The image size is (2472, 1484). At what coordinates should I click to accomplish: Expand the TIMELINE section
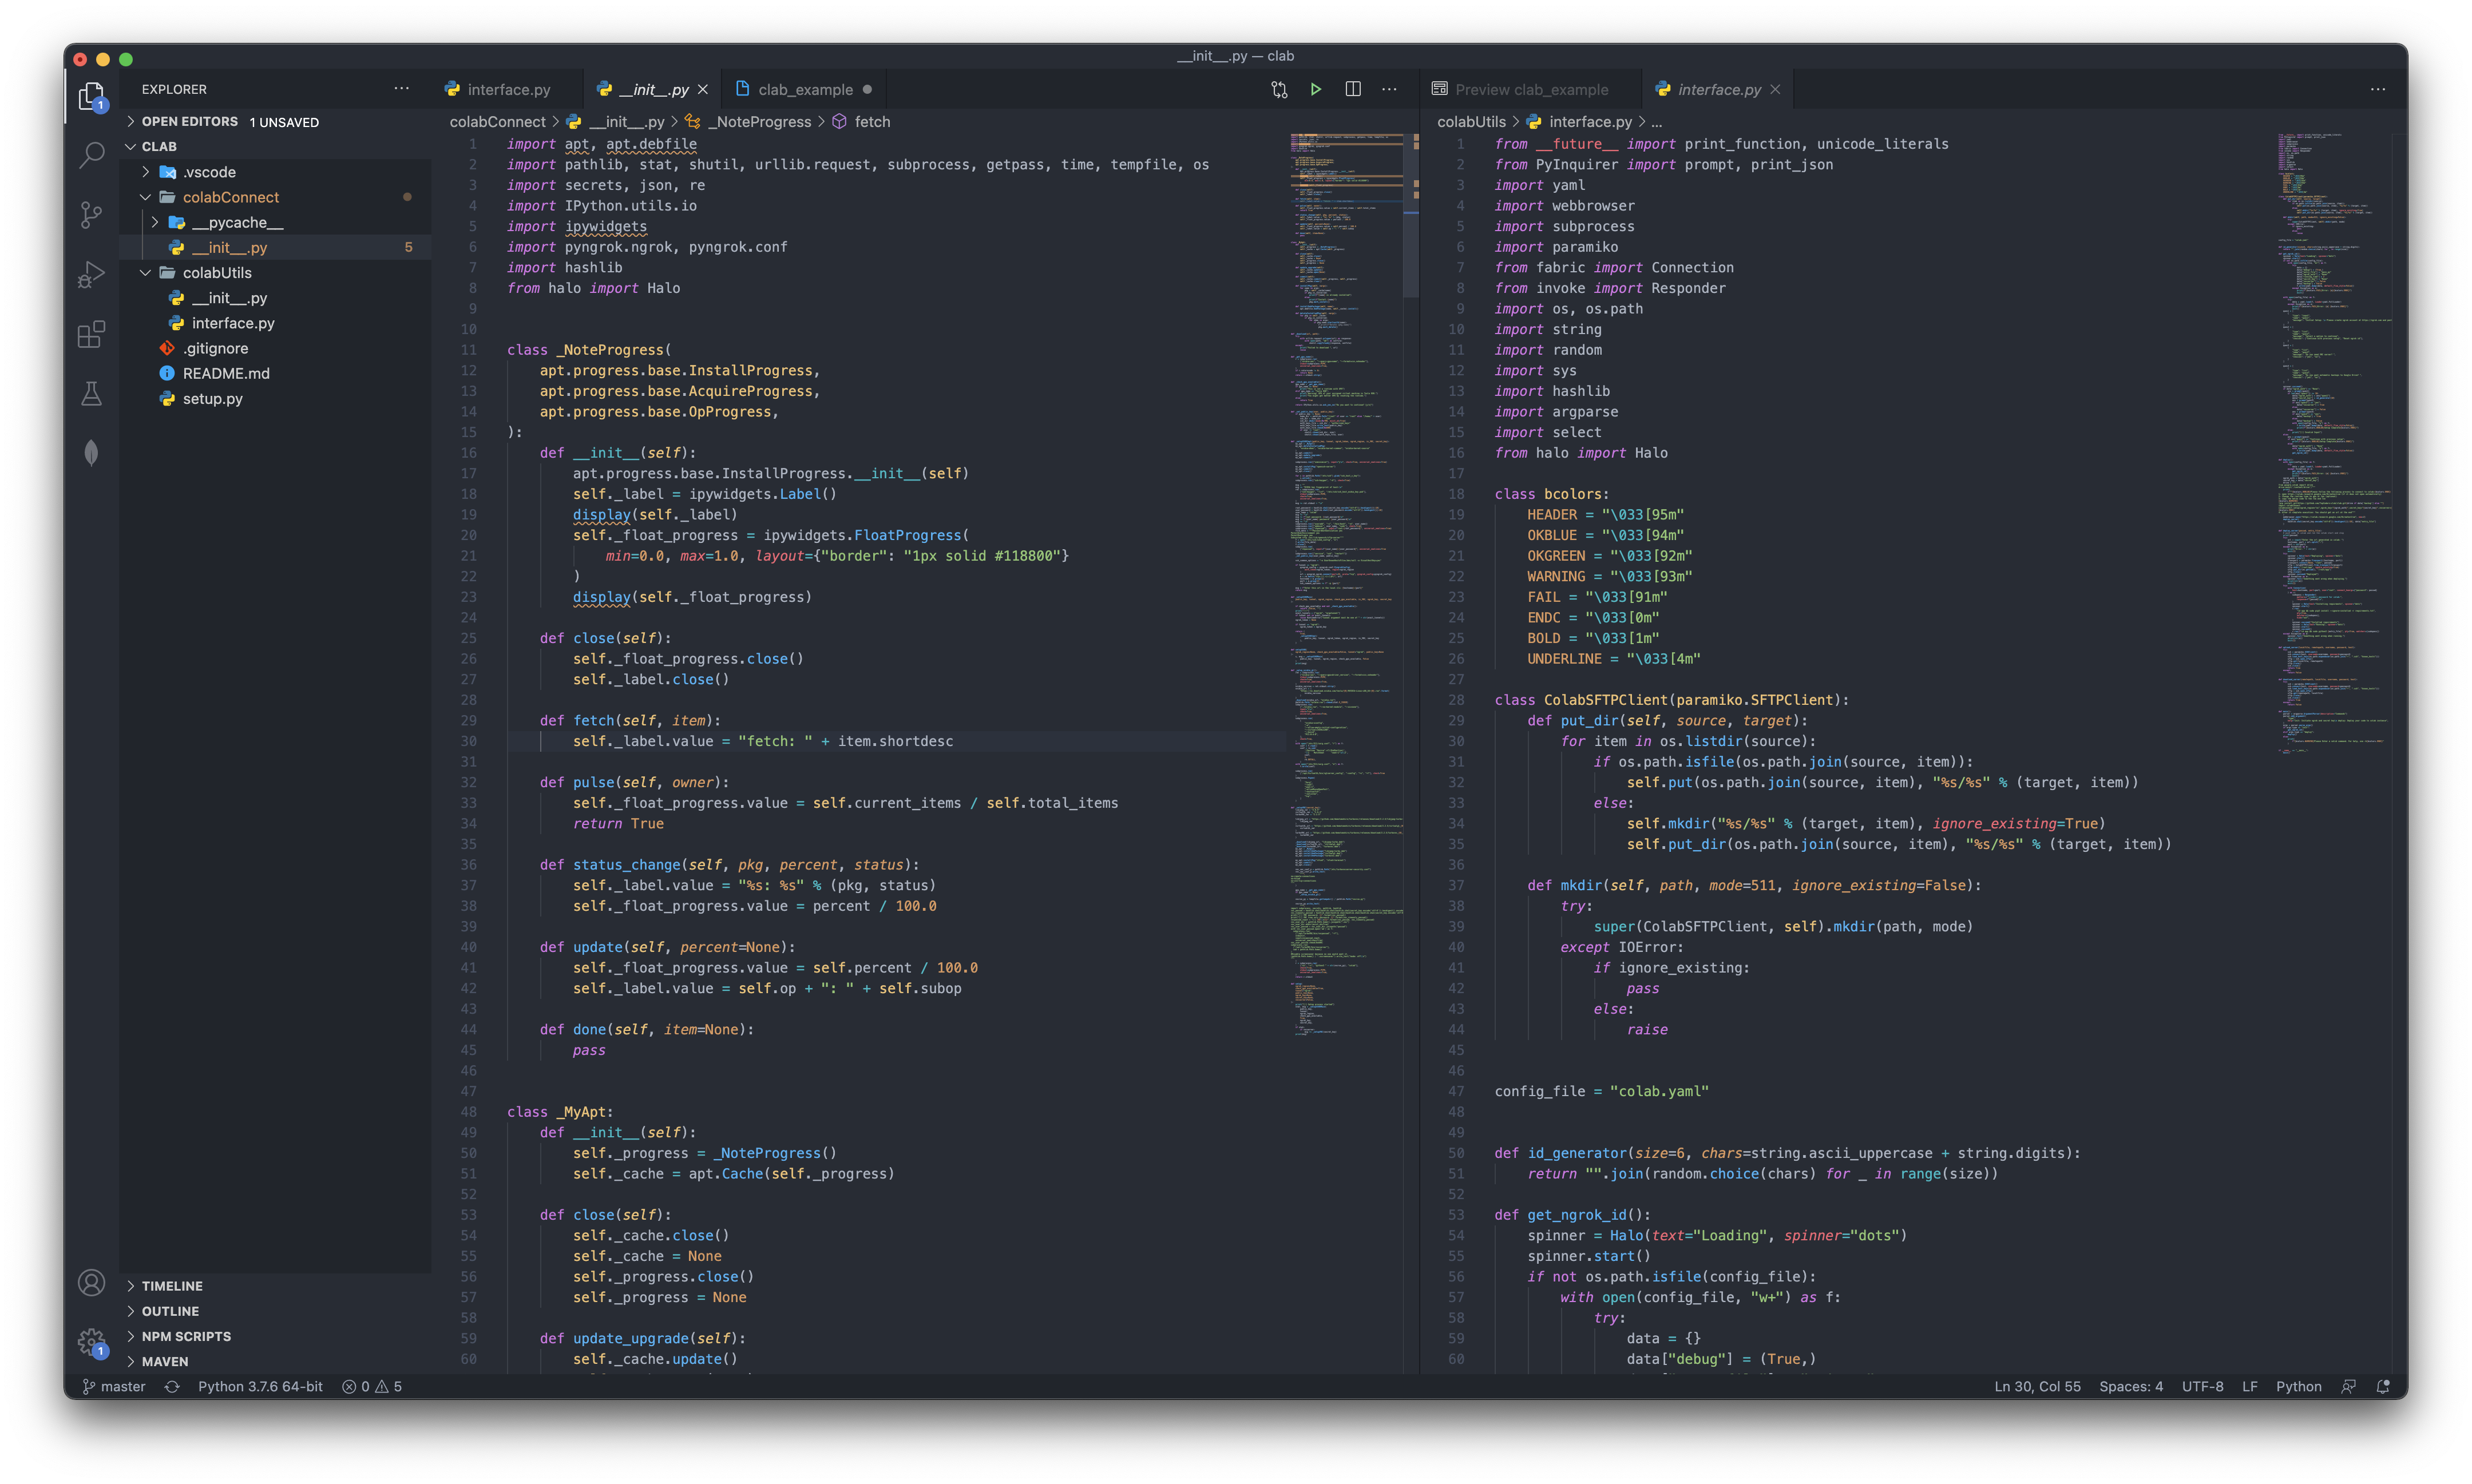172,1286
